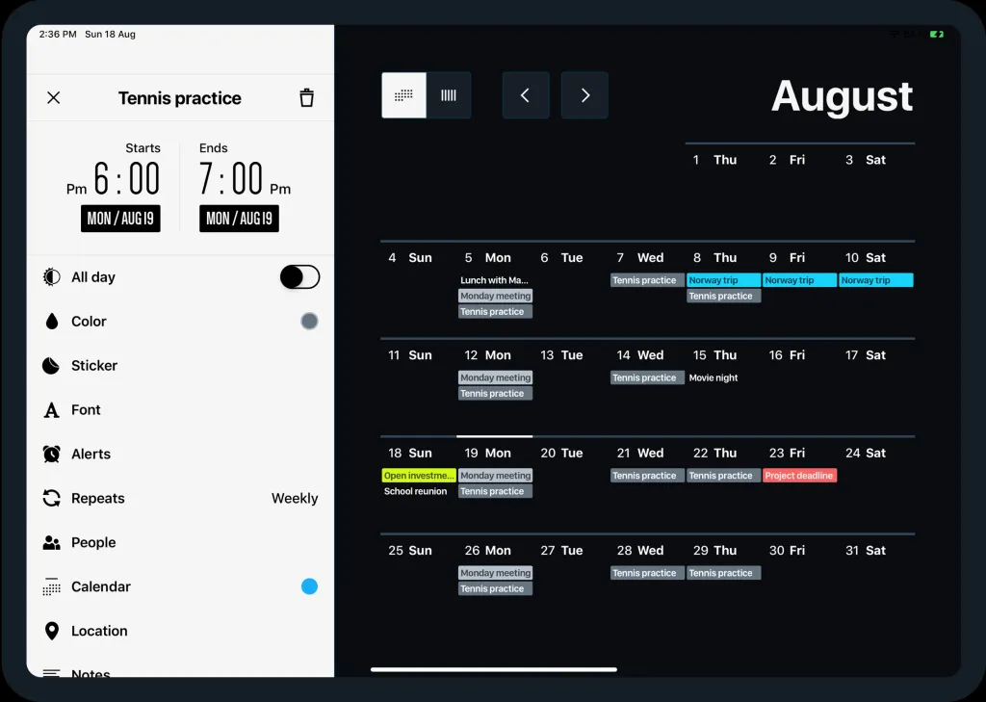Open the Font menu item

(85, 410)
